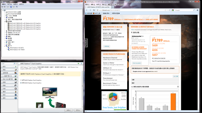
Task: Collapse processors node above AMD A10-5800K entries
Action: (x=5, y=21)
